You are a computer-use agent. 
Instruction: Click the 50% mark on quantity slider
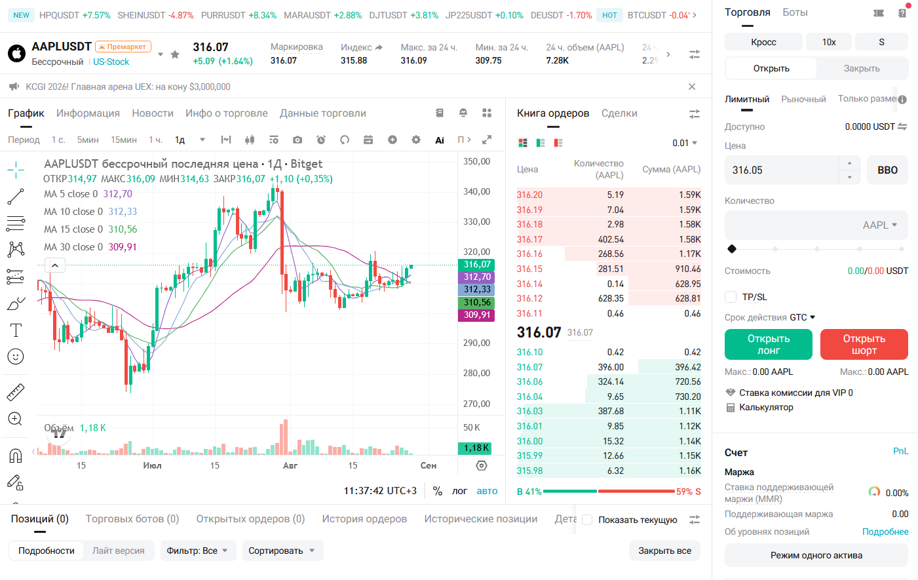pos(817,249)
